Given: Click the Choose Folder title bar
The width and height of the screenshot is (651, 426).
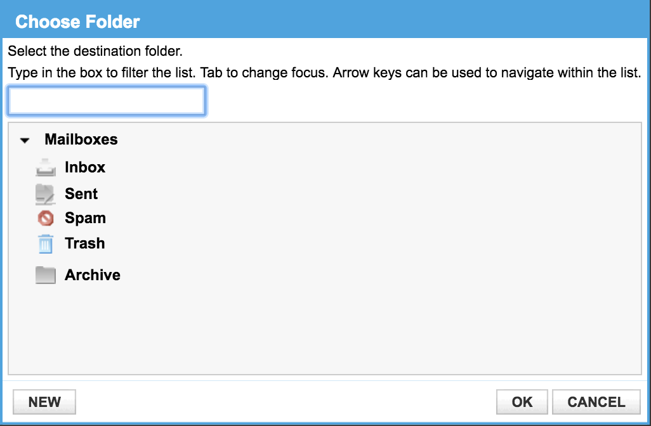Looking at the screenshot, I should (x=76, y=21).
